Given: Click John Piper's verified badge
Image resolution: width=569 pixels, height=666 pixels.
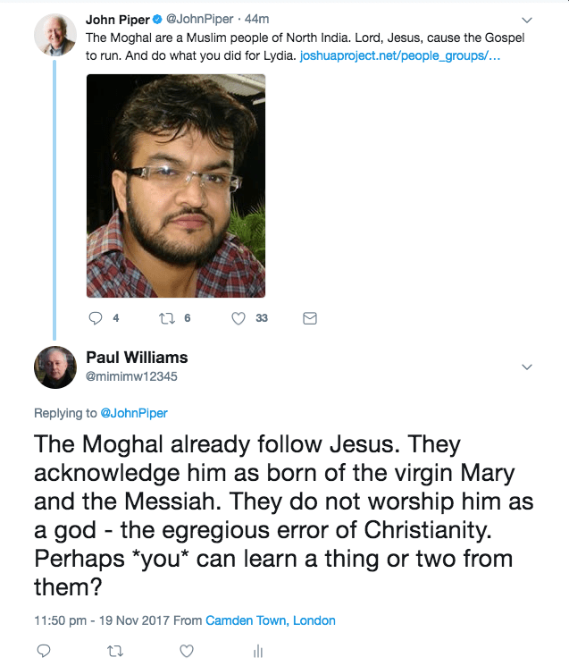Looking at the screenshot, I should point(157,20).
